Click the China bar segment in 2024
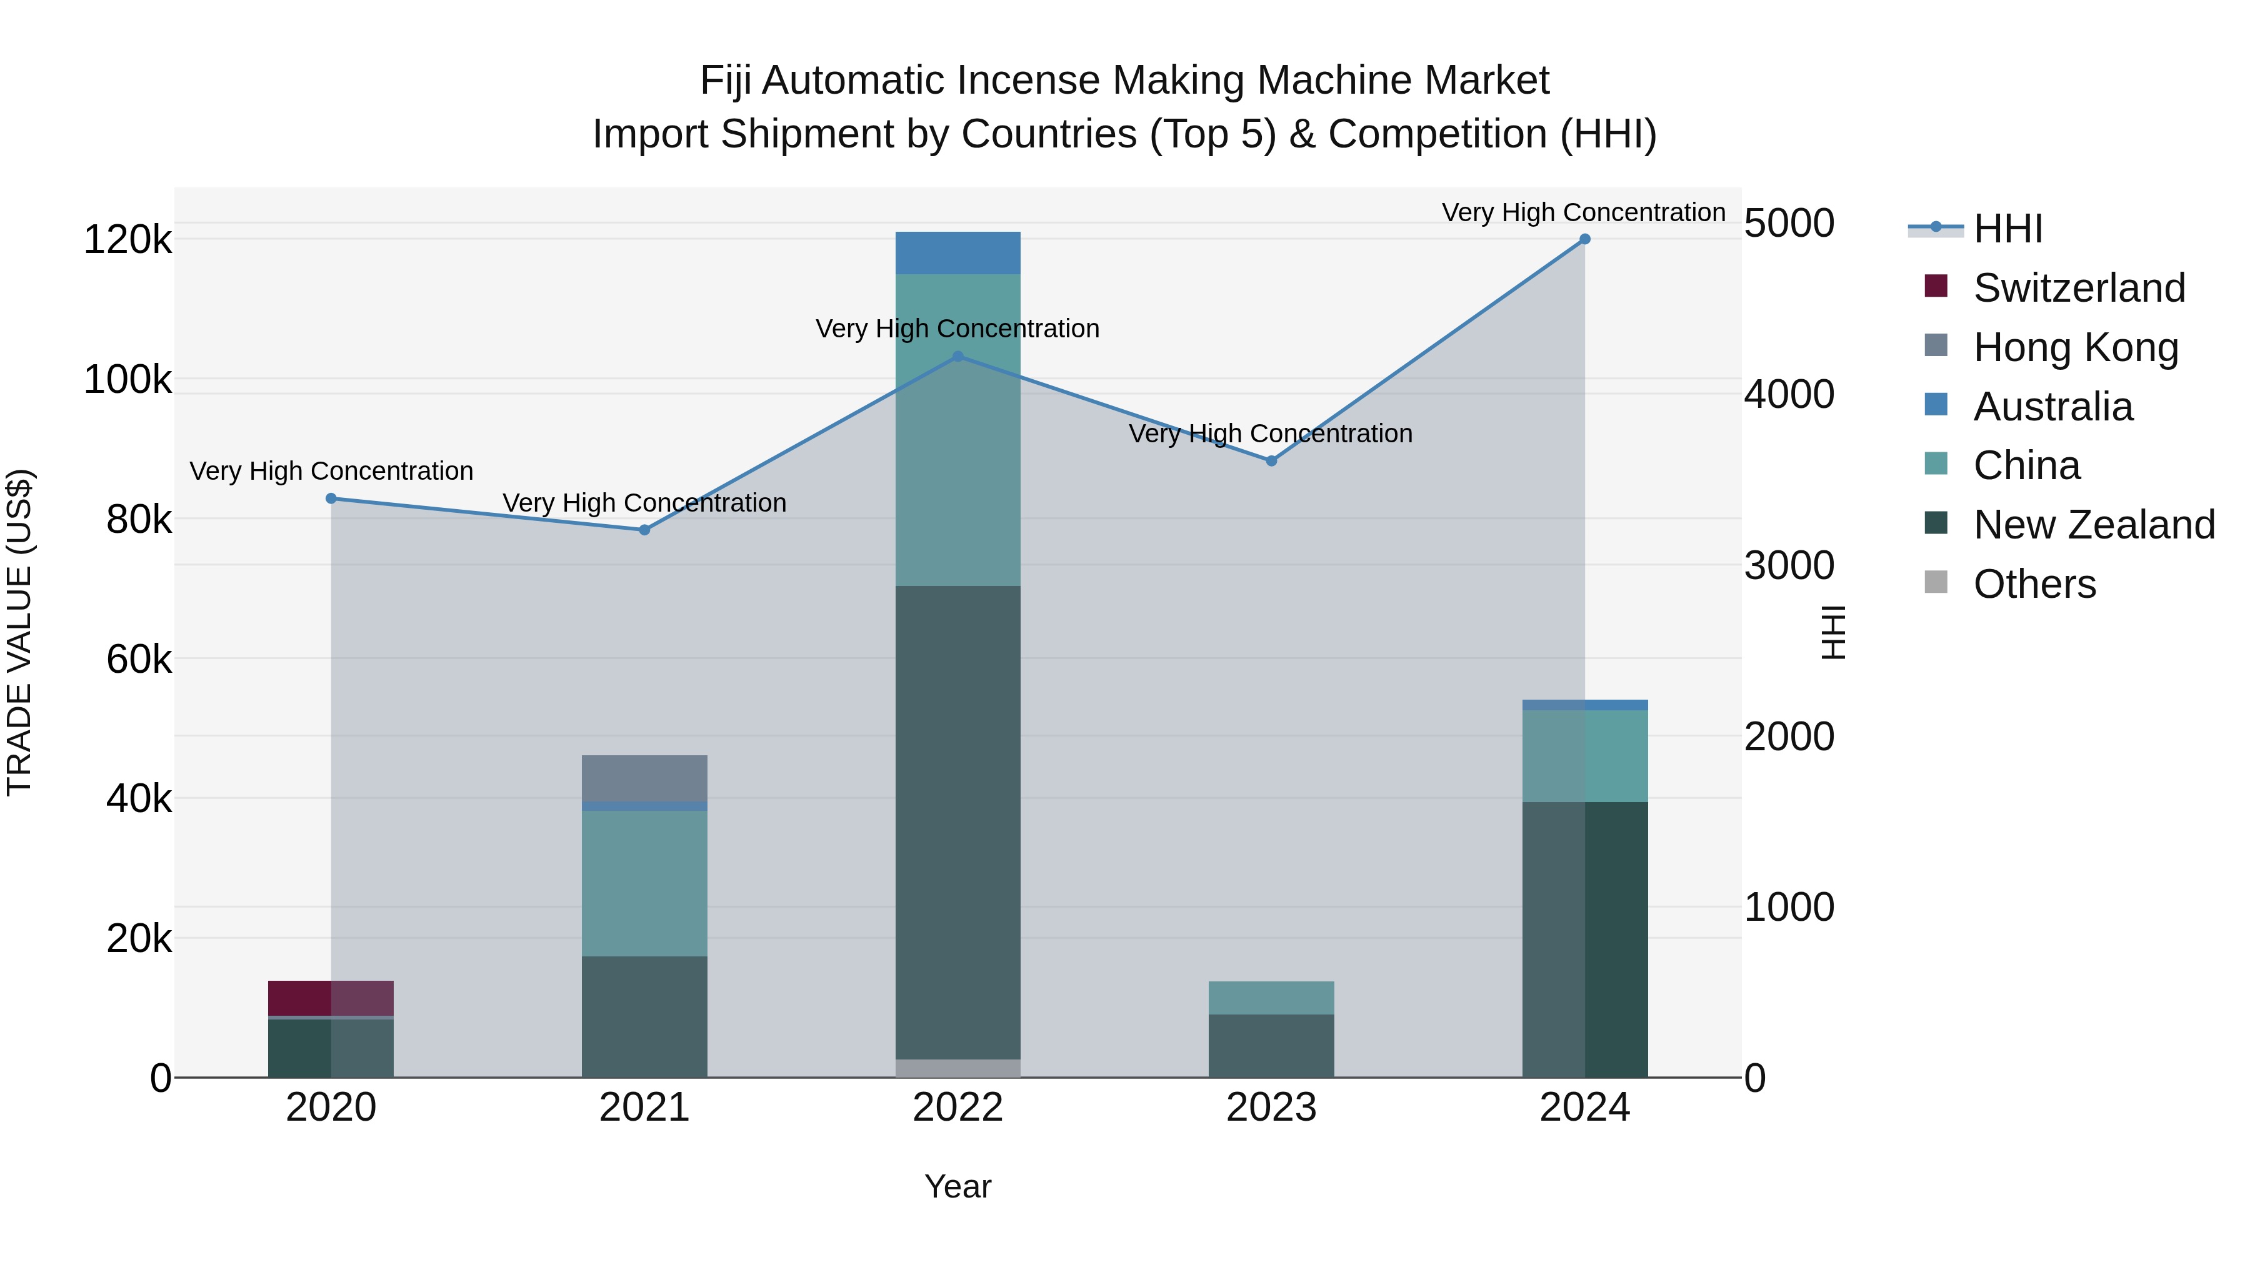Viewport: 2250px width, 1265px height. coord(1585,756)
